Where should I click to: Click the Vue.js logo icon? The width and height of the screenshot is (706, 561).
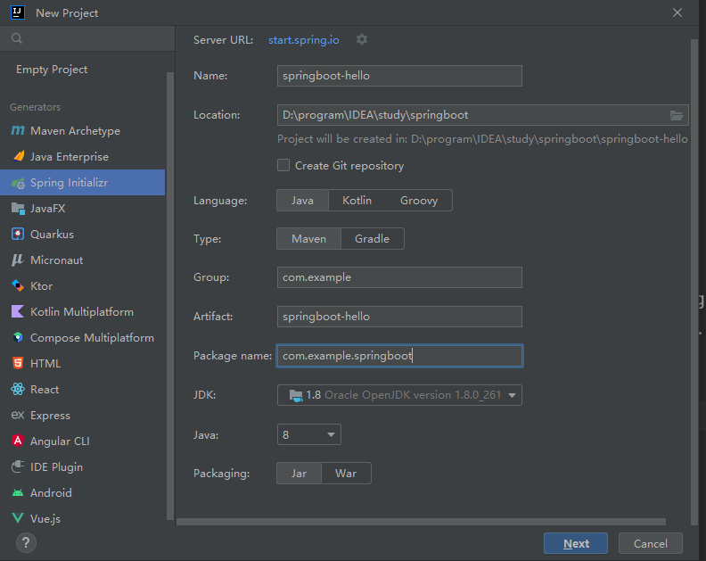click(18, 518)
